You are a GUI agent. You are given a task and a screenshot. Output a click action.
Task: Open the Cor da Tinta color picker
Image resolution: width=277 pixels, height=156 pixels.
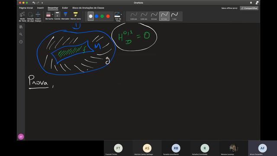tap(118, 16)
